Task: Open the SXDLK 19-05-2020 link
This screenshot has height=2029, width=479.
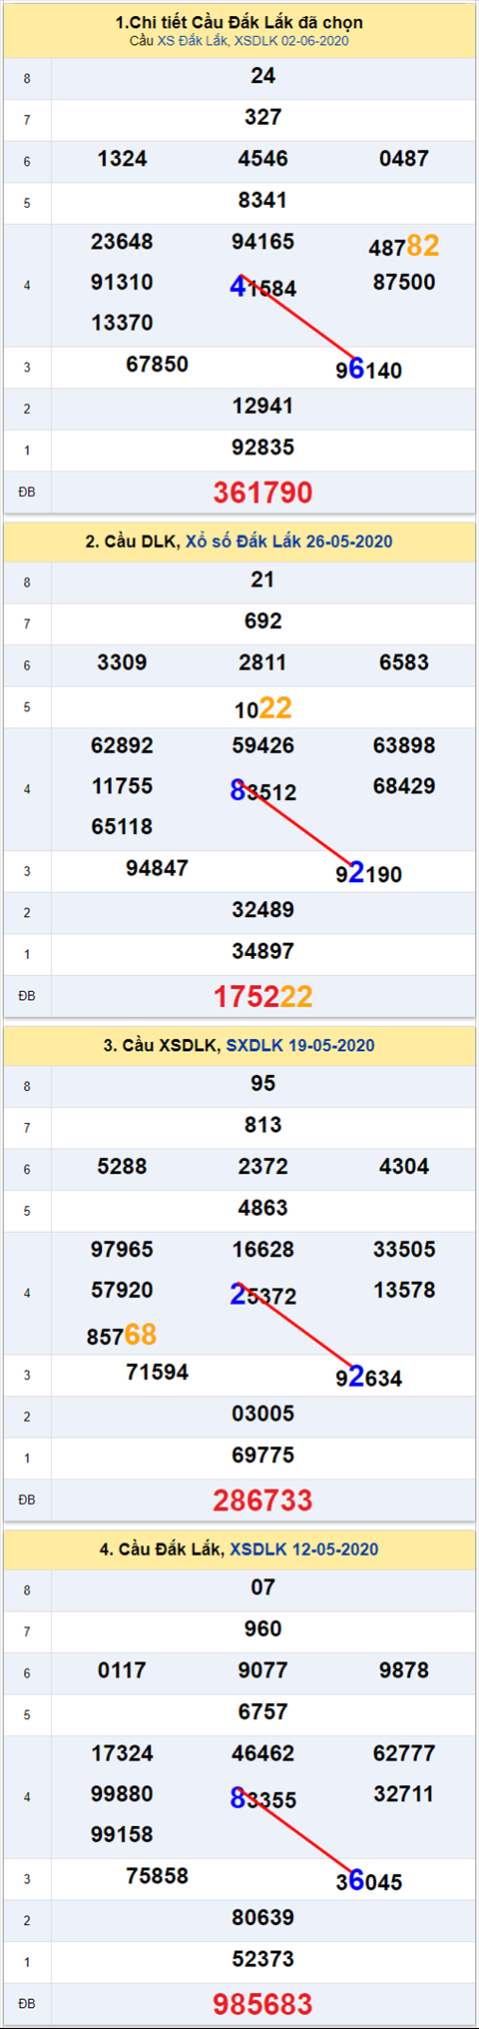Action: coord(300,1045)
